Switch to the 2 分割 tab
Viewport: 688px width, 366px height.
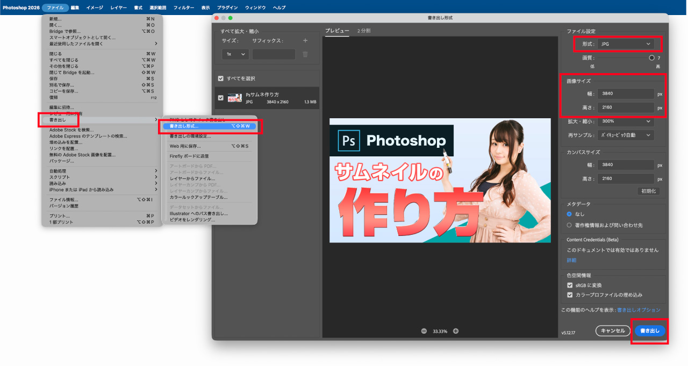pos(364,31)
